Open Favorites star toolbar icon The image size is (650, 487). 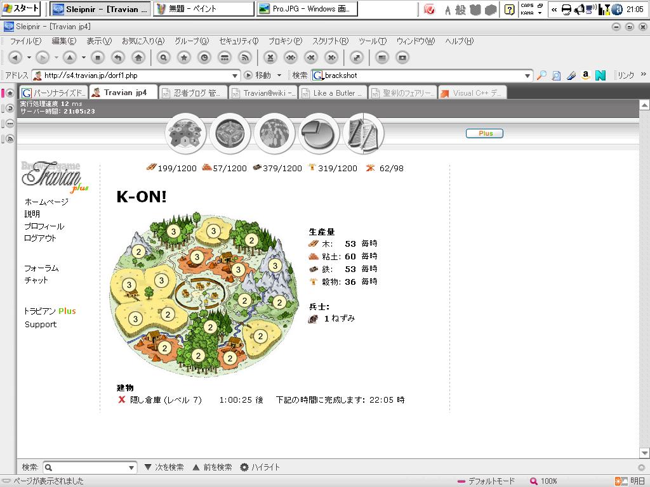184,58
